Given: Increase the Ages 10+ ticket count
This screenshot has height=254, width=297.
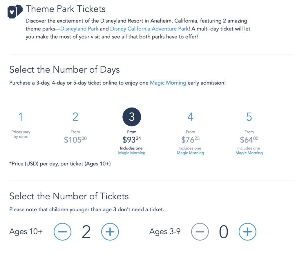Looking at the screenshot, I should point(110,232).
